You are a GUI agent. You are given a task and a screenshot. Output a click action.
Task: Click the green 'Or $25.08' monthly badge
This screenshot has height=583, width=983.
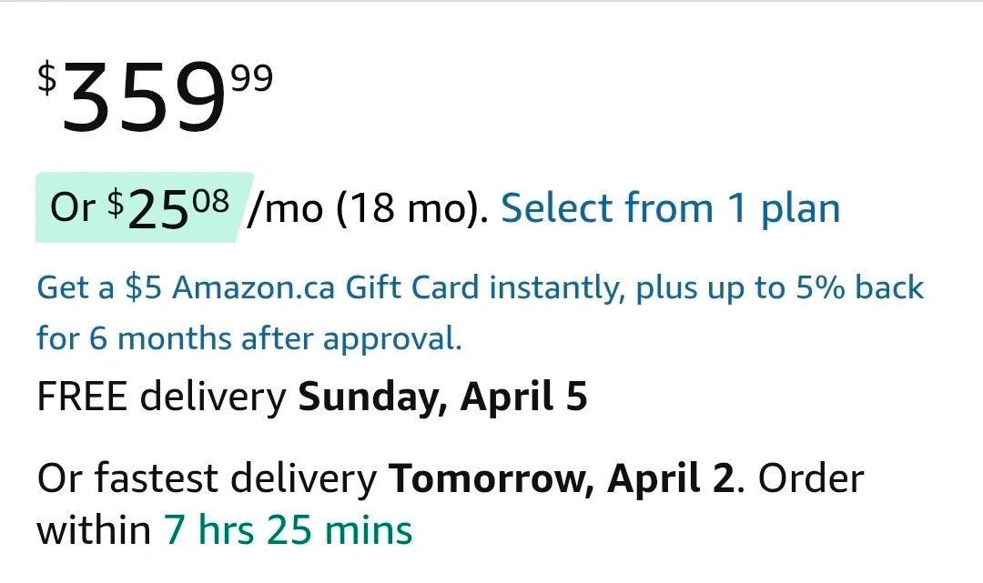(141, 208)
